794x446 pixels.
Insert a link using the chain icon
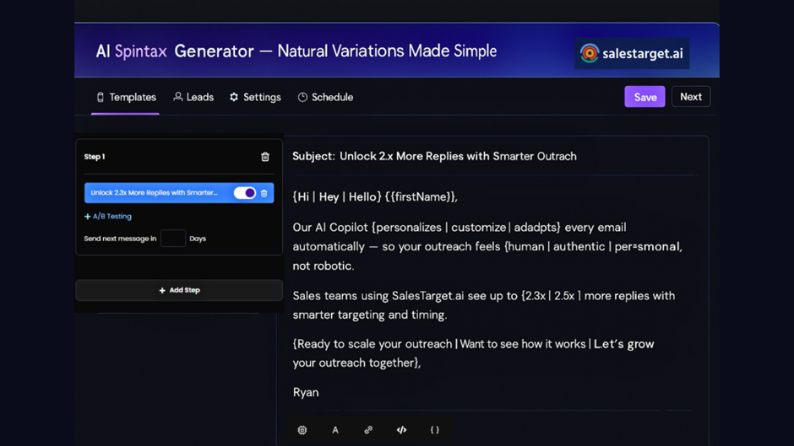tap(368, 430)
